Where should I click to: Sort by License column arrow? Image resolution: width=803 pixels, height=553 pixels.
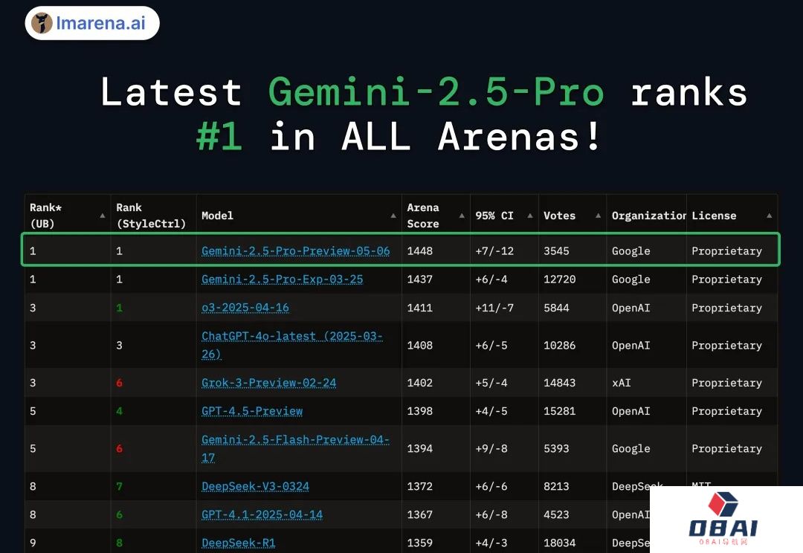770,216
